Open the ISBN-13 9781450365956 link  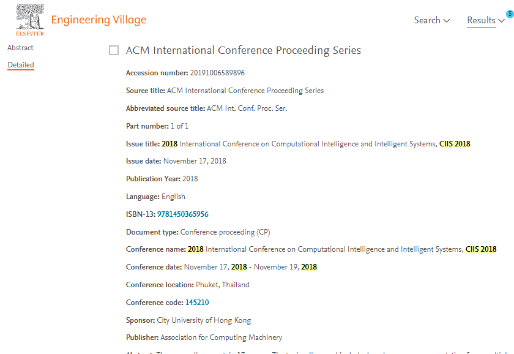pos(182,214)
